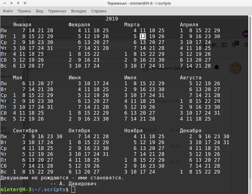Open the Правка menu
This screenshot has height=194, width=252.
pos(24,11)
